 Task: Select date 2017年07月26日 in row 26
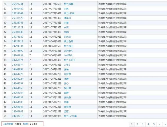click(52, 4)
